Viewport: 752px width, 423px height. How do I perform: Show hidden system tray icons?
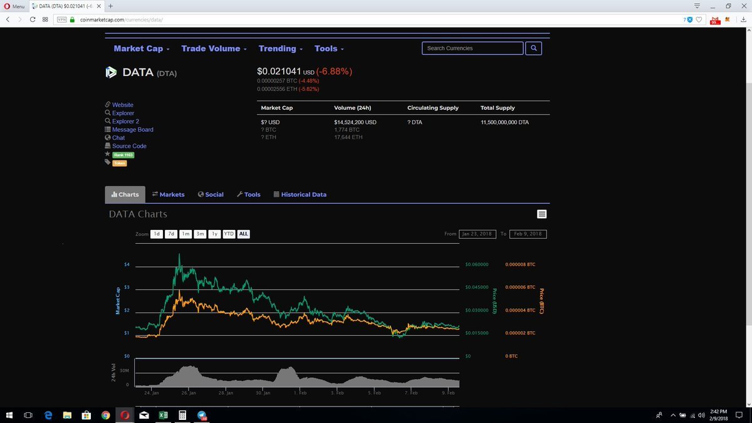673,415
